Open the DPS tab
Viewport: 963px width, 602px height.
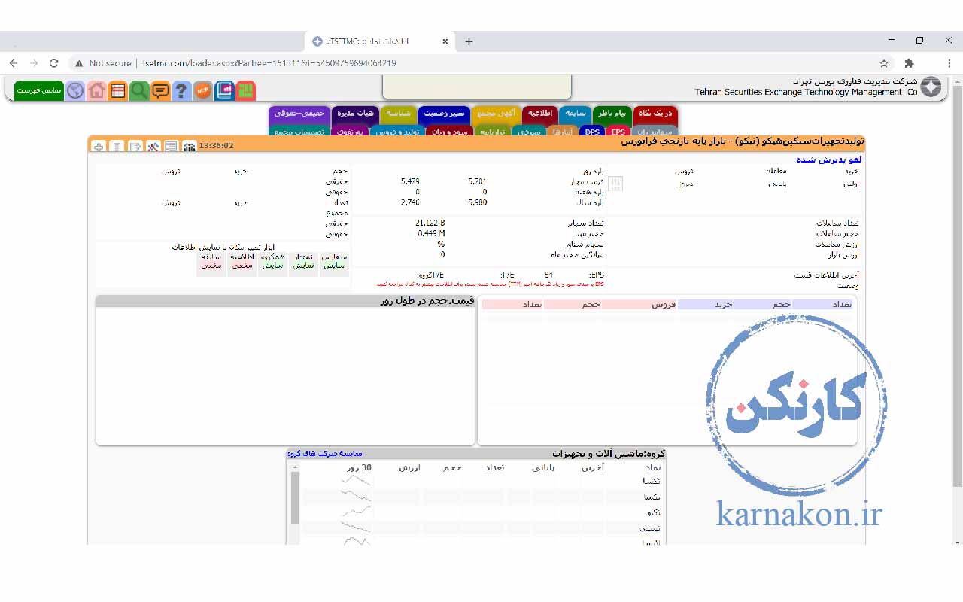pyautogui.click(x=593, y=132)
